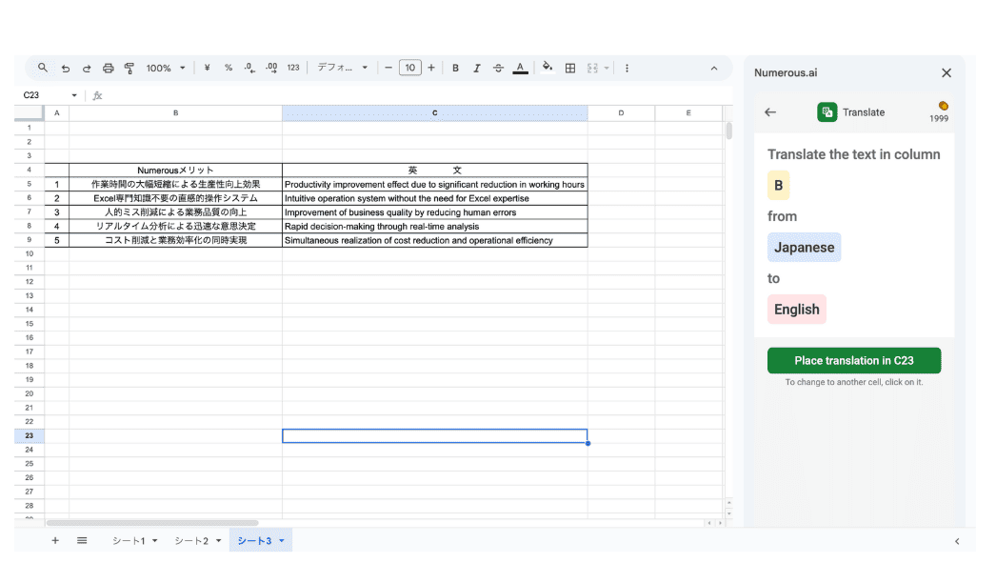
Task: Toggle italic formatting
Action: coord(477,68)
